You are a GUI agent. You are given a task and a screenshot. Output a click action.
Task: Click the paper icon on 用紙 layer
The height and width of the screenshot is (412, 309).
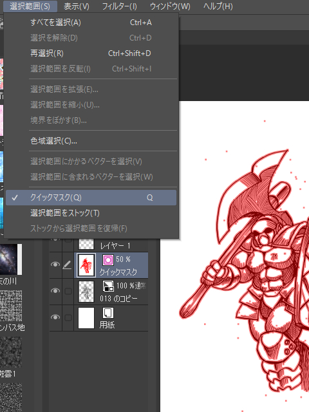(108, 313)
